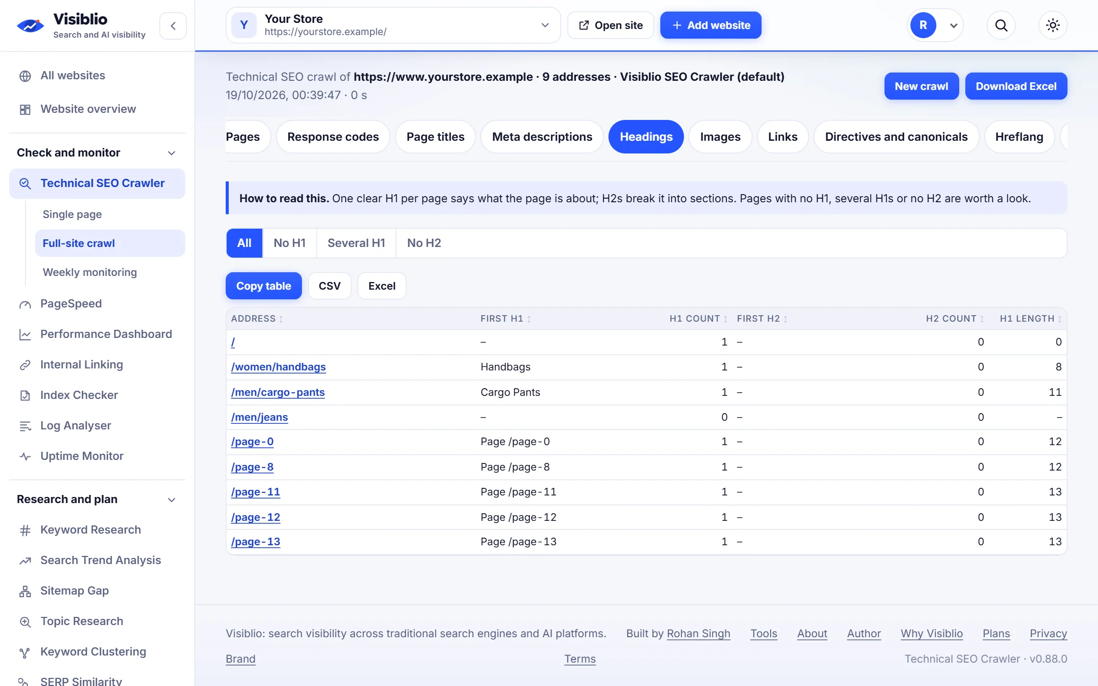
Task: Click the PageSpeed gauge icon
Action: point(25,304)
